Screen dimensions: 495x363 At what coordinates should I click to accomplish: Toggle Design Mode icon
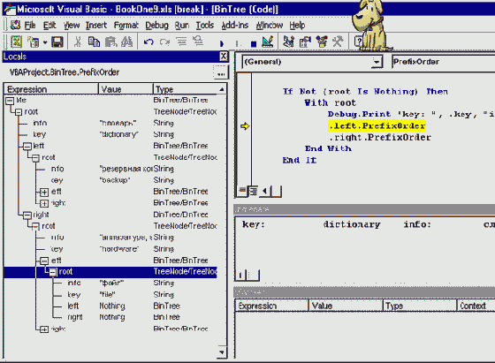(x=268, y=42)
